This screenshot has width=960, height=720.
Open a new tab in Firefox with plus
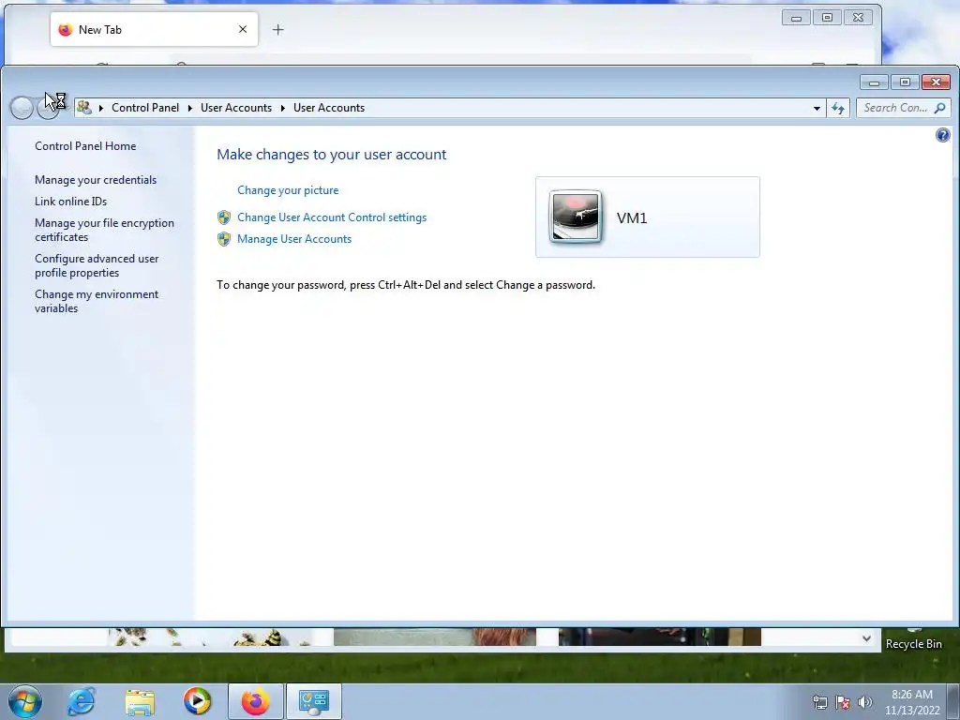pos(277,29)
